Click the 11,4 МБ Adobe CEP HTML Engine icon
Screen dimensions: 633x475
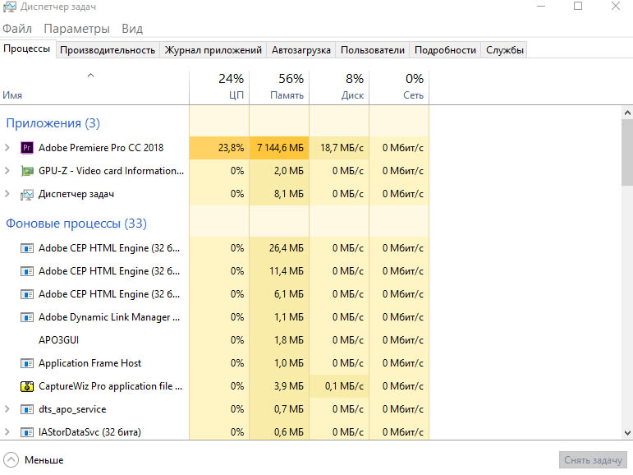(x=26, y=271)
